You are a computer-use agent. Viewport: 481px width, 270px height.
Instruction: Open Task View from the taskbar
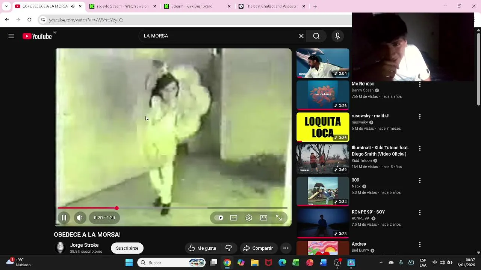pos(213,262)
